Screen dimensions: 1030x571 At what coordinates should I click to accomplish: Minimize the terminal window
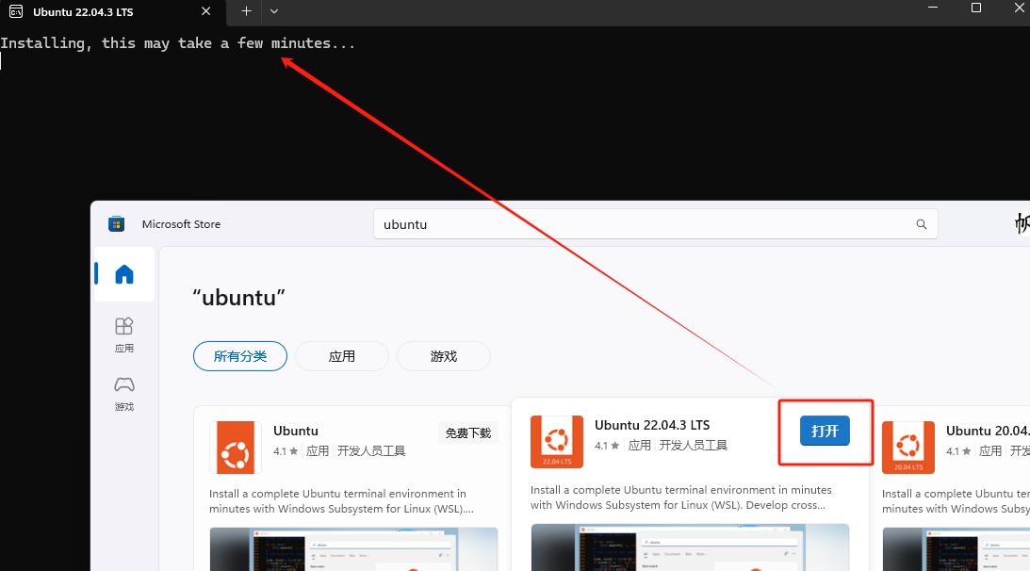click(x=933, y=8)
